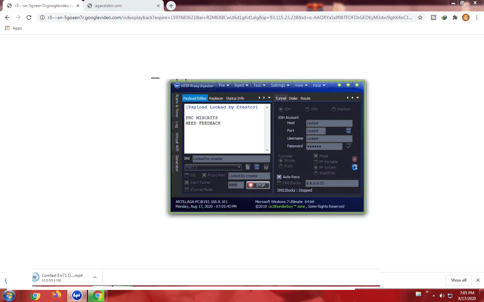Image resolution: width=484 pixels, height=302 pixels.
Task: Click the volume icon in system tray
Action: tap(442, 296)
